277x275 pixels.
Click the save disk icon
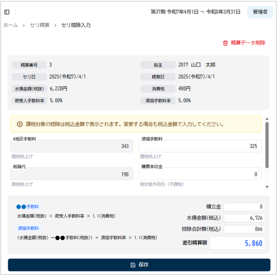click(133, 265)
